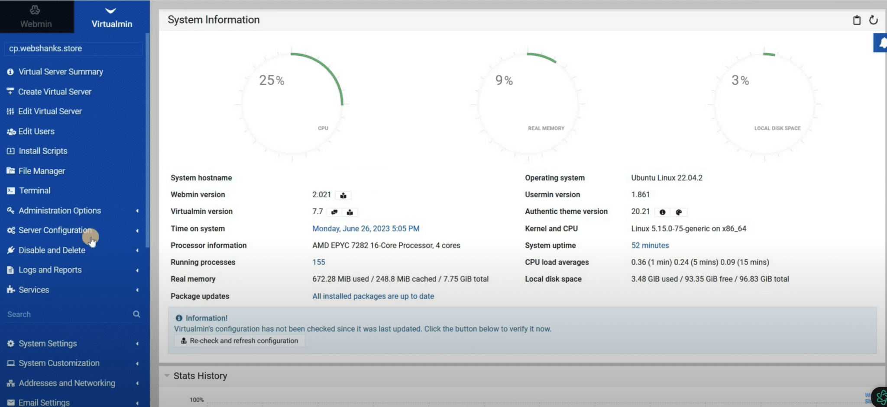Click the package icon beside Webmin version 2.021
Viewport: 887px width, 407px height.
343,195
